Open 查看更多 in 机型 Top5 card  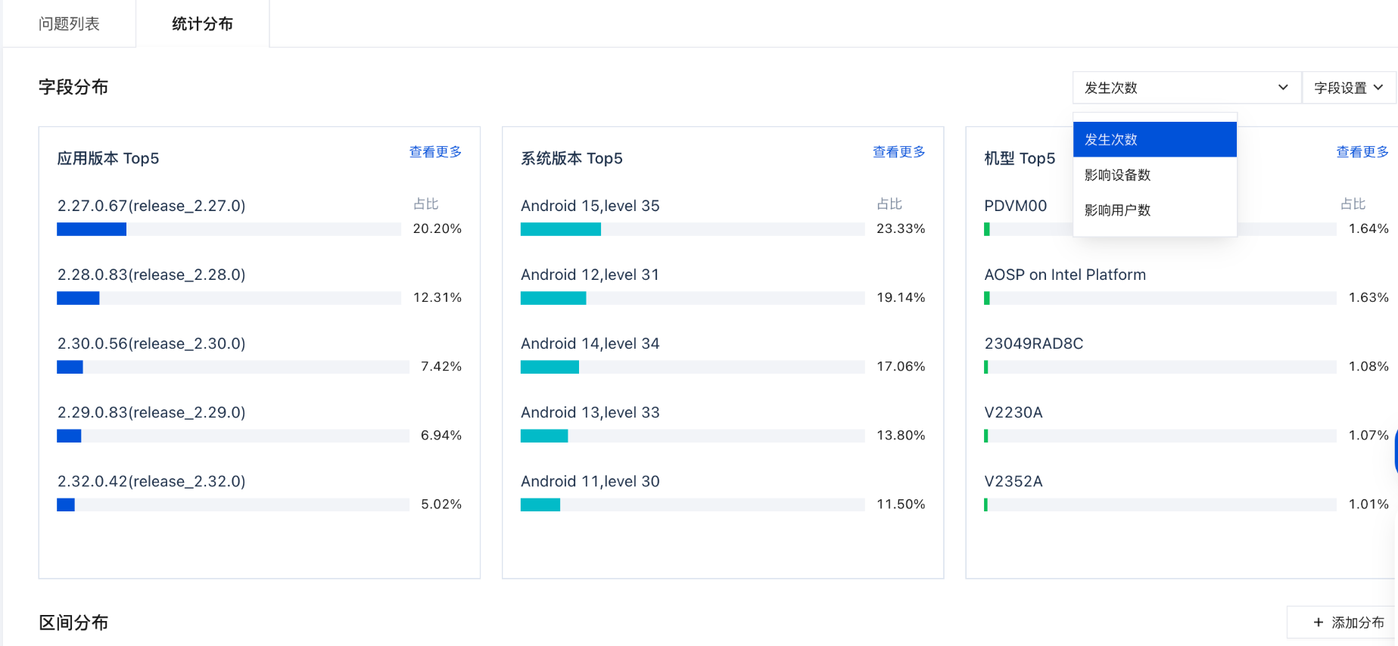(x=1362, y=152)
